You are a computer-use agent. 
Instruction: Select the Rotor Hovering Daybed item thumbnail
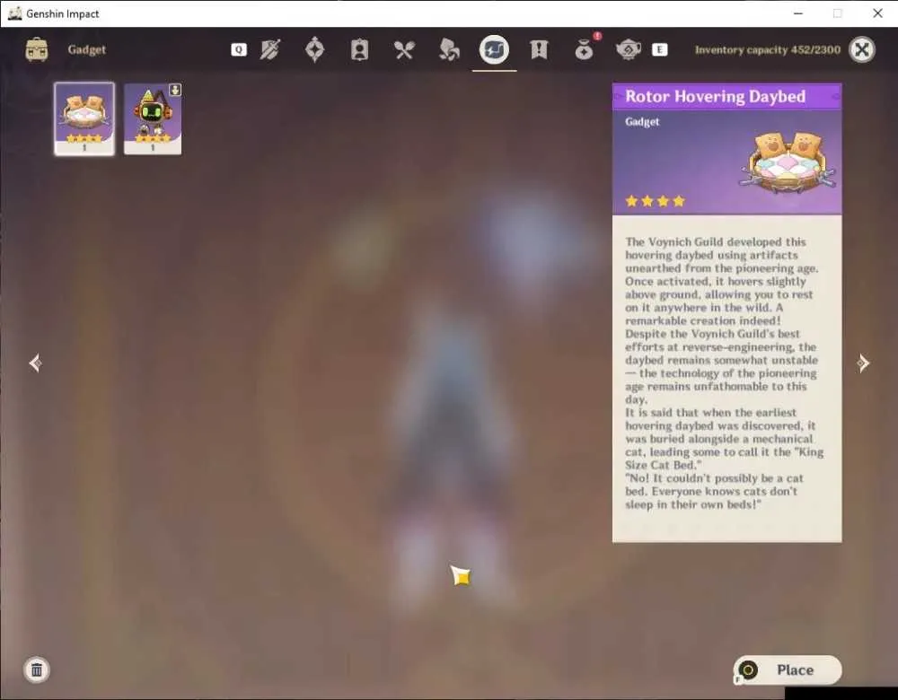(x=84, y=118)
